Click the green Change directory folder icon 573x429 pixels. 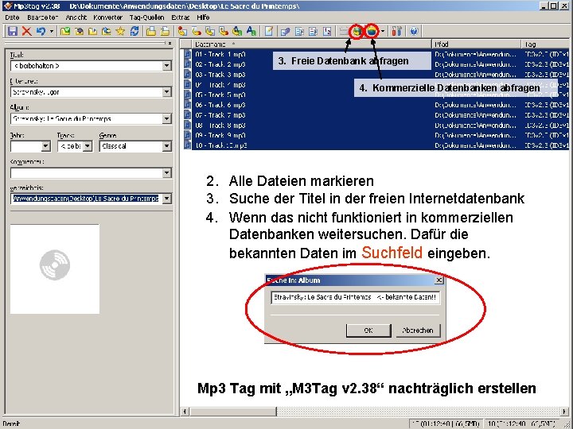pyautogui.click(x=65, y=31)
